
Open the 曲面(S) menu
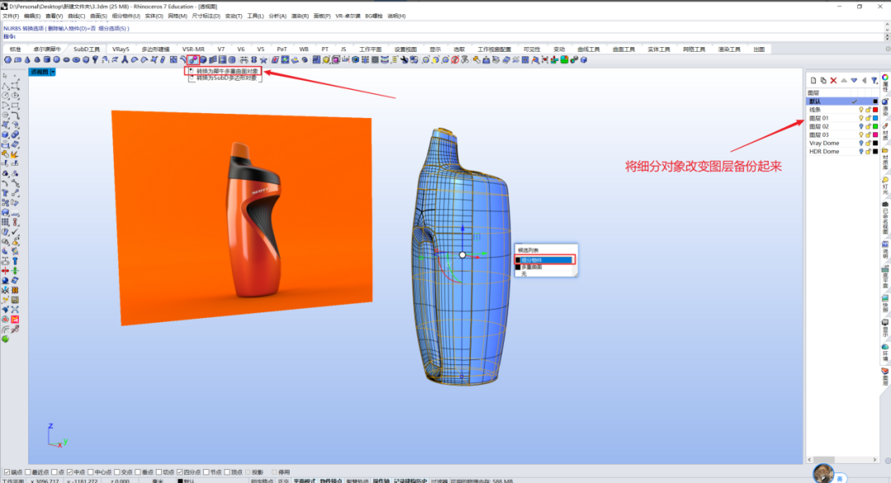(98, 16)
